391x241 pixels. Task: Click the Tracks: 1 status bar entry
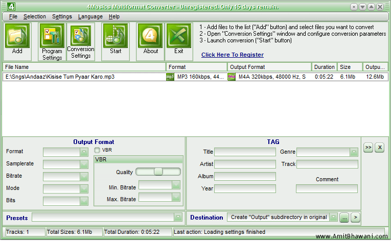pyautogui.click(x=25, y=232)
